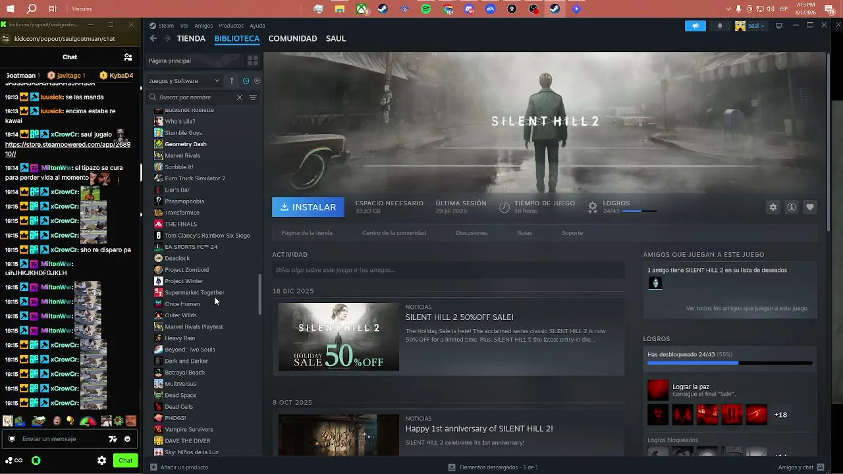The width and height of the screenshot is (843, 474).
Task: Open the collections grid view
Action: pyautogui.click(x=252, y=61)
